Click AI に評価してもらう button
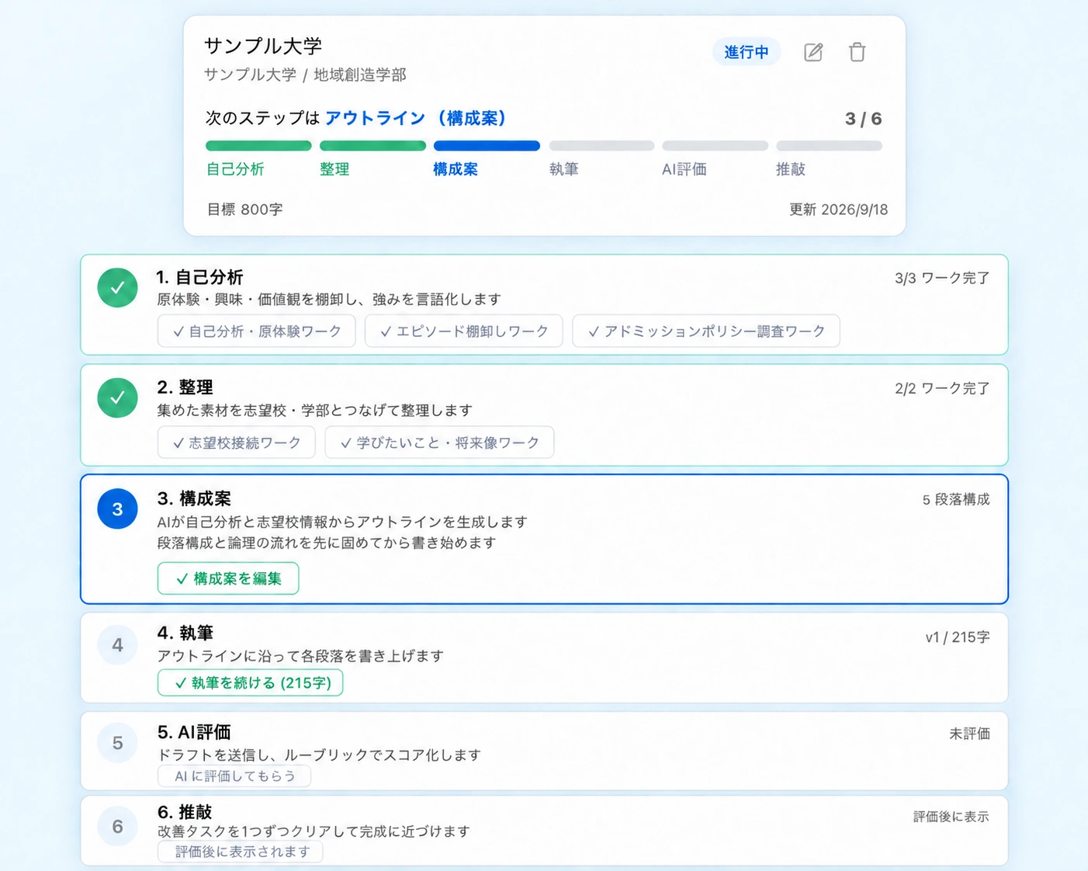Image resolution: width=1088 pixels, height=871 pixels. click(x=234, y=776)
